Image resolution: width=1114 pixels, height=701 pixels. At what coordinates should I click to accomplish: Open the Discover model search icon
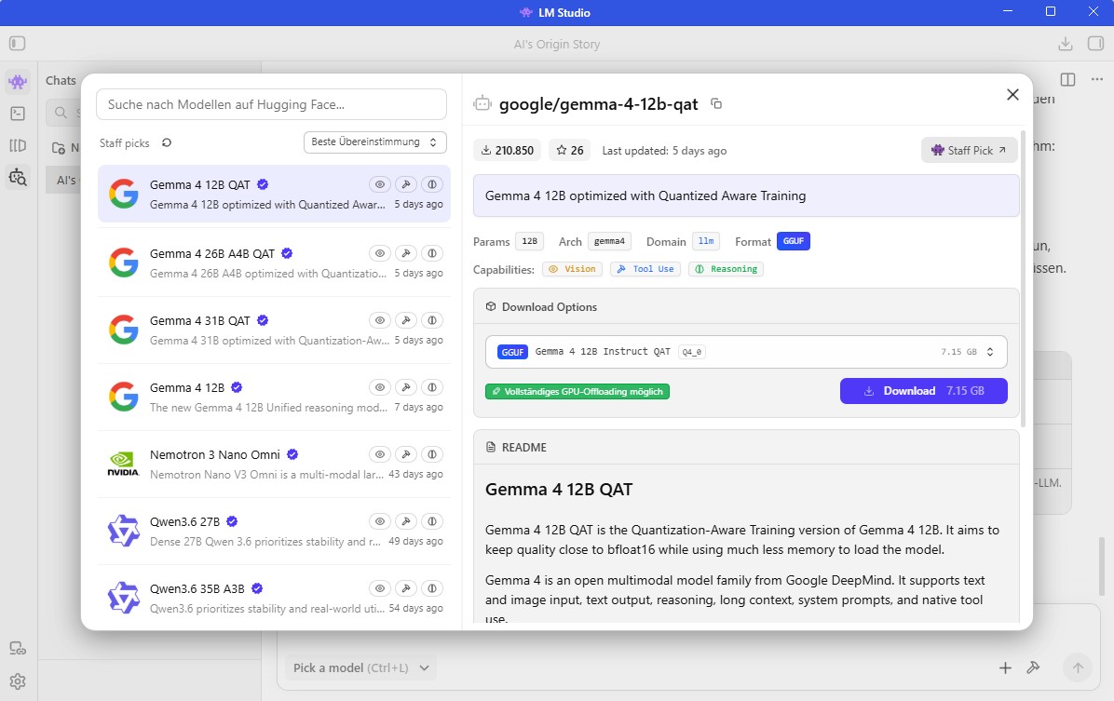pos(18,178)
